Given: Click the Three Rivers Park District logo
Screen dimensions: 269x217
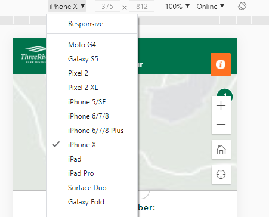Looking at the screenshot, I should (x=33, y=55).
